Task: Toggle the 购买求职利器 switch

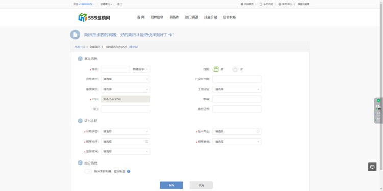Action: [x=88, y=171]
